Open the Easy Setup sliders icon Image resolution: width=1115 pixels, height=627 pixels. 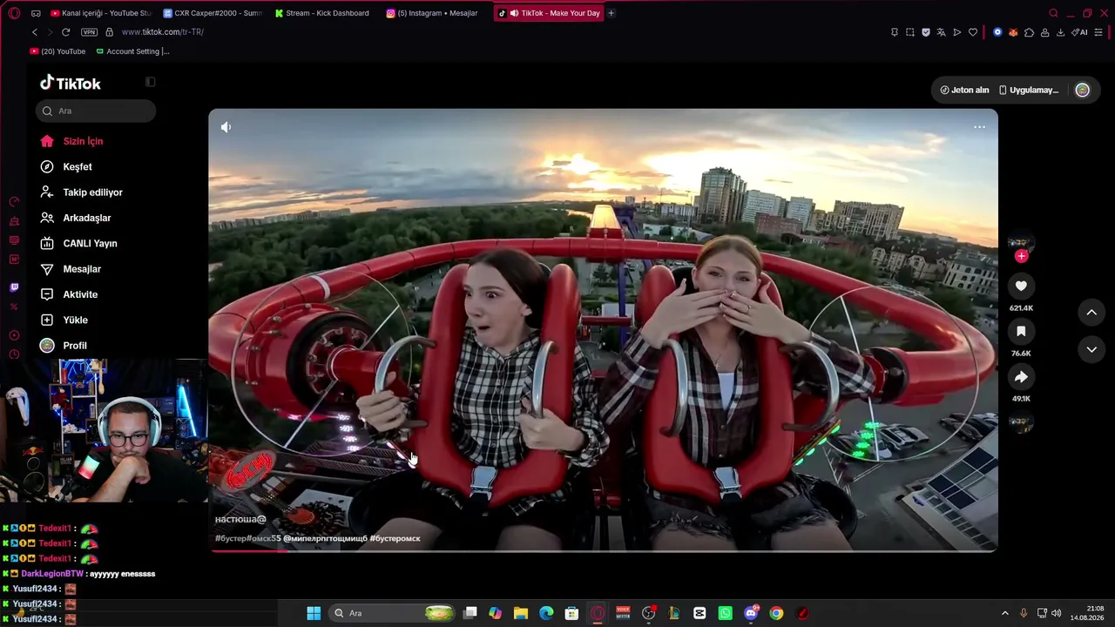pyautogui.click(x=1098, y=32)
